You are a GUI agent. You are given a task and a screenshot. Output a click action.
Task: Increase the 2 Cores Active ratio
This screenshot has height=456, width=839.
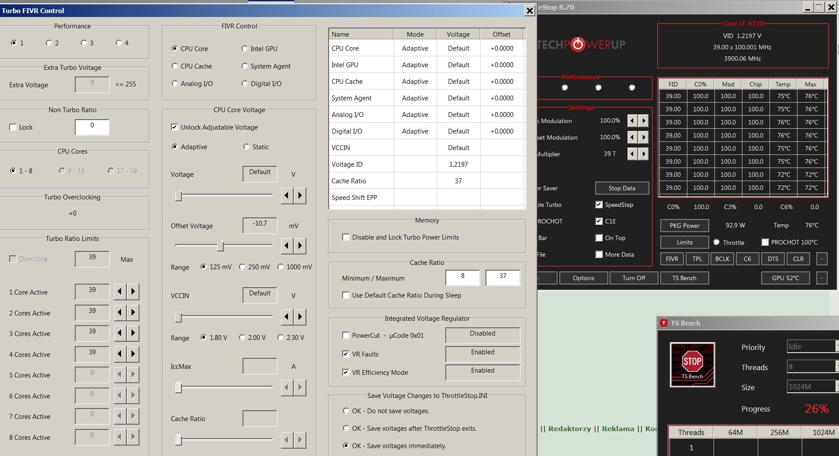pyautogui.click(x=133, y=312)
